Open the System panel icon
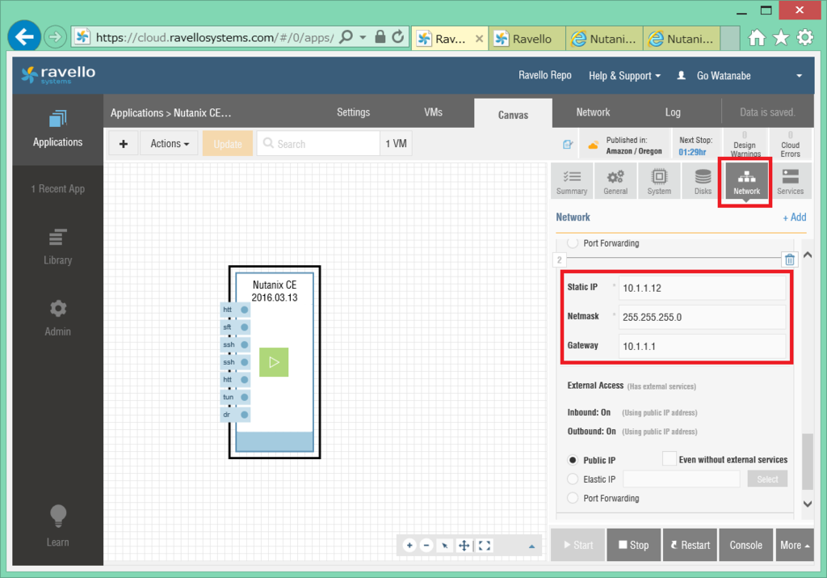Viewport: 827px width, 578px height. click(659, 181)
